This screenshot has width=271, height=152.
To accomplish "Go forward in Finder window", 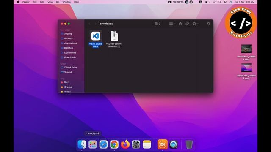I will pyautogui.click(x=95, y=24).
